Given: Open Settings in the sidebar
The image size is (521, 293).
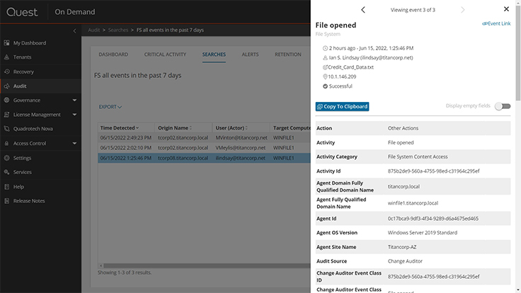Looking at the screenshot, I should pos(22,158).
